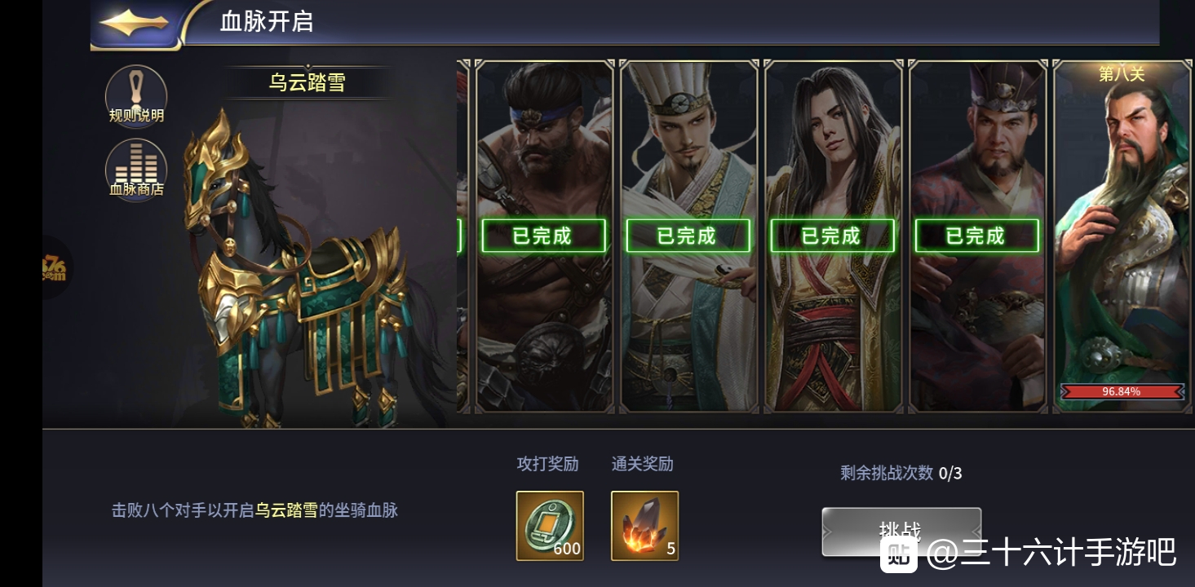1195x587 pixels.
Task: Click the red 96.84% health bar
Action: click(1122, 391)
